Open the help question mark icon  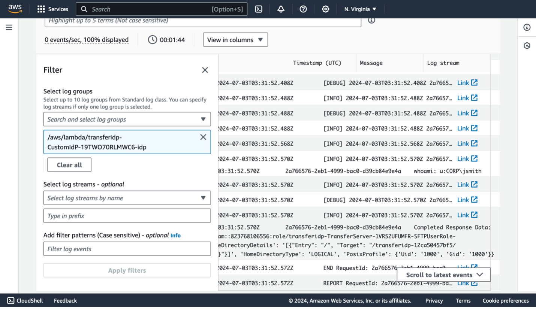pyautogui.click(x=303, y=9)
